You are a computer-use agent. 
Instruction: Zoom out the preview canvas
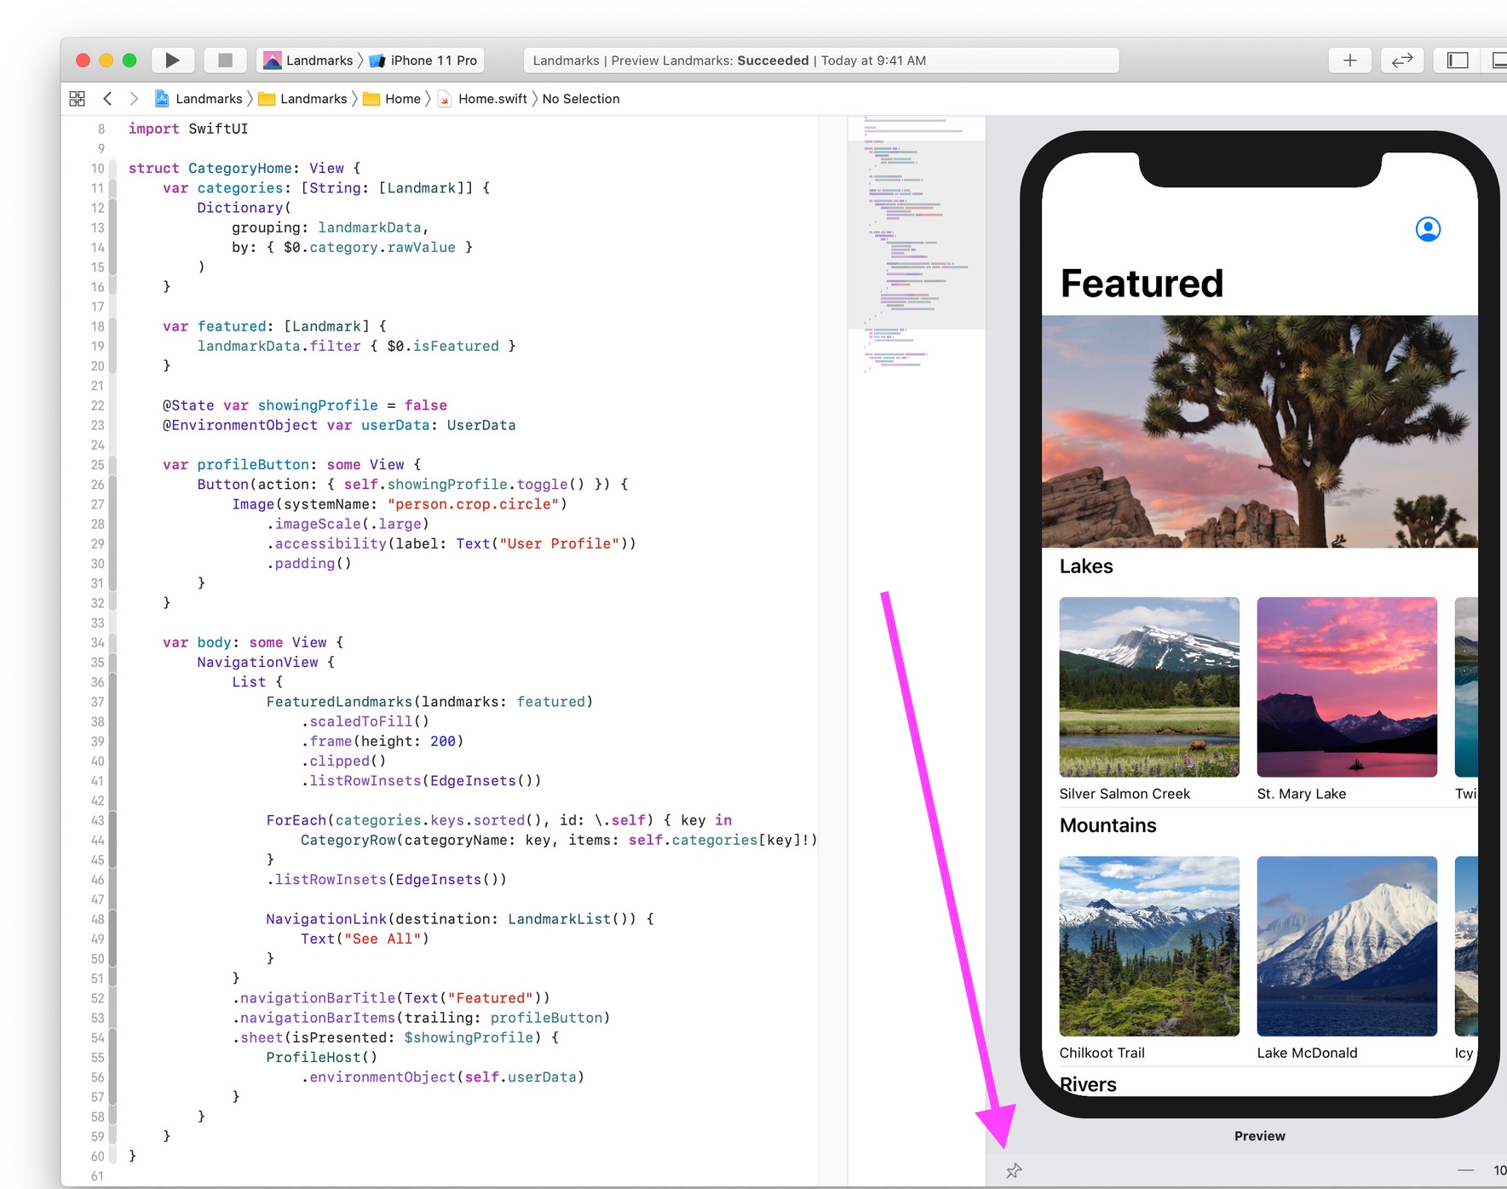click(x=1465, y=1170)
